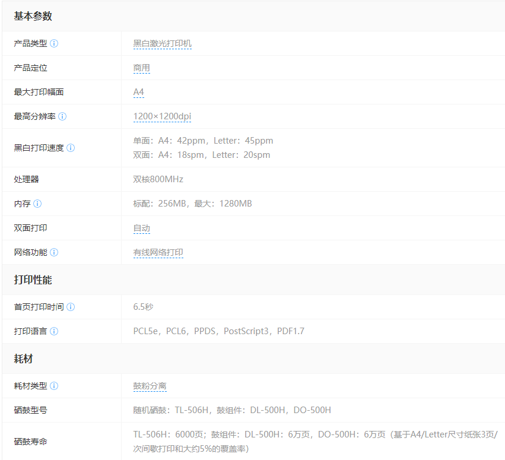Open the 鼓粉分离 consumable type link
505x460 pixels.
coord(150,386)
